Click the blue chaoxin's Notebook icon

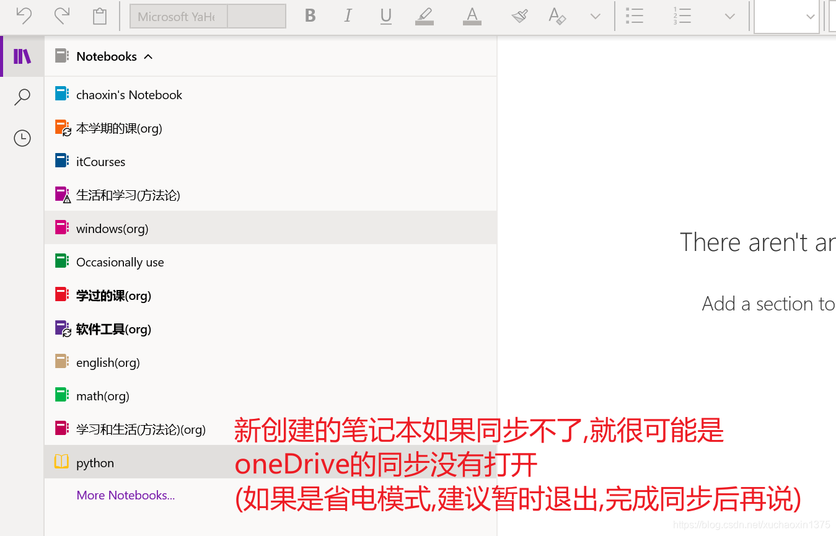point(62,94)
